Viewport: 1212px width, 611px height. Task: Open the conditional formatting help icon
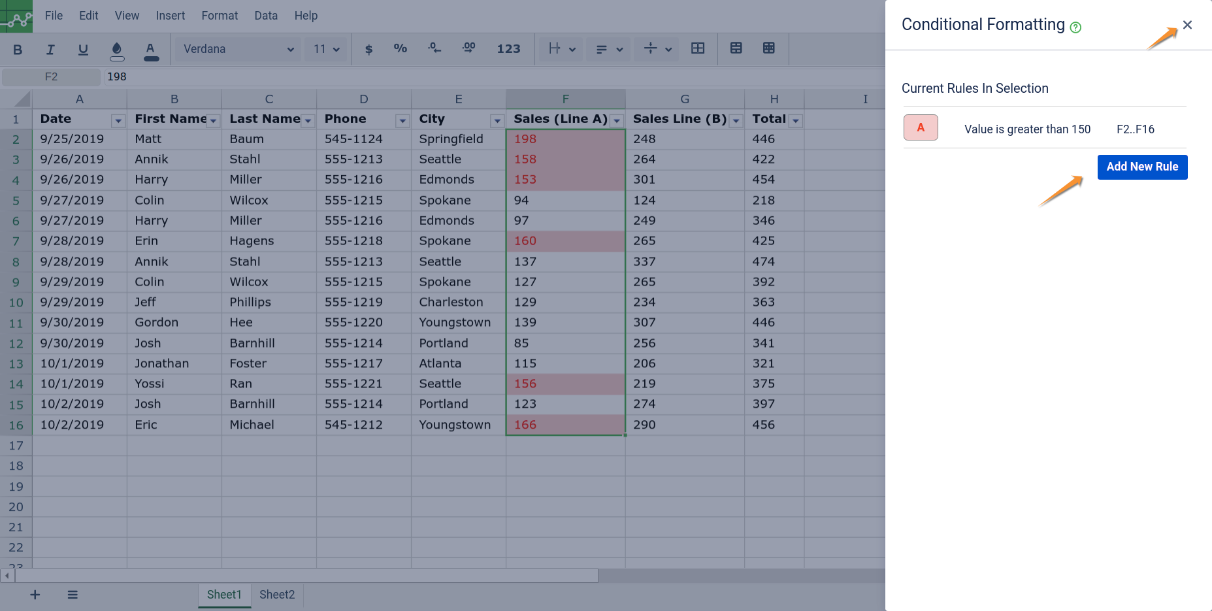[1075, 27]
